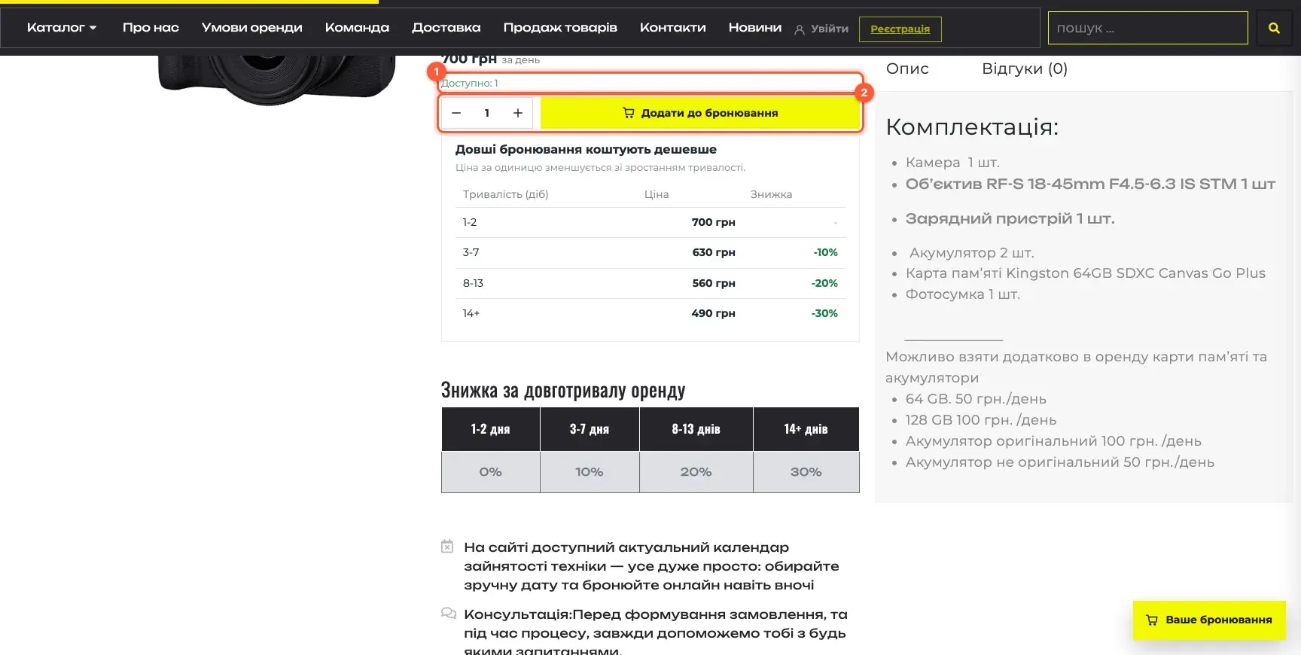
Task: Open the Новини page
Action: click(755, 28)
